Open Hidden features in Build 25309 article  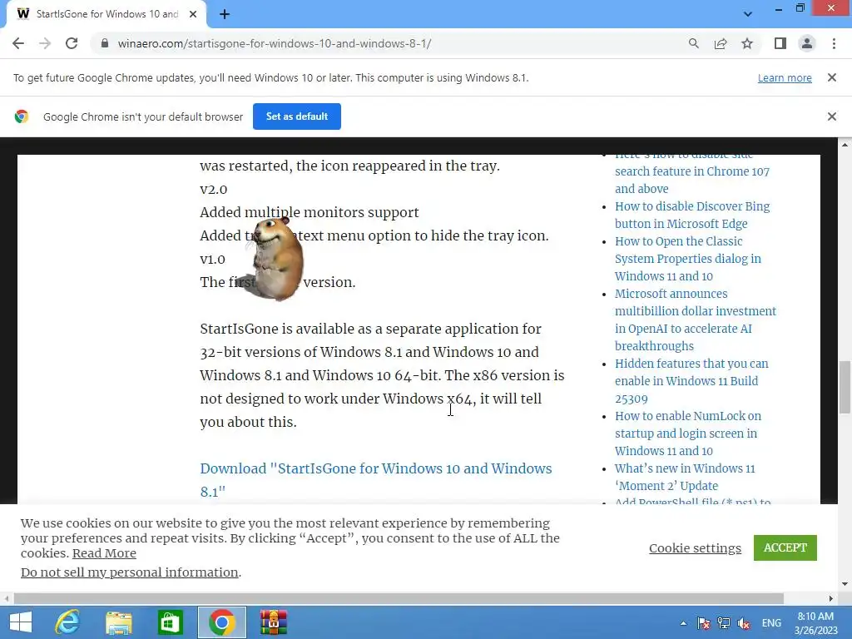691,381
